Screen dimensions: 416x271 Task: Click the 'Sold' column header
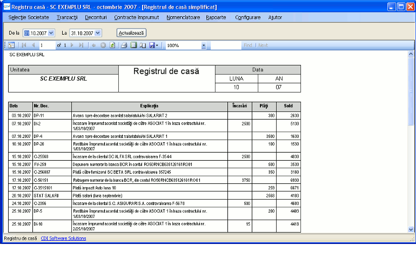point(288,106)
